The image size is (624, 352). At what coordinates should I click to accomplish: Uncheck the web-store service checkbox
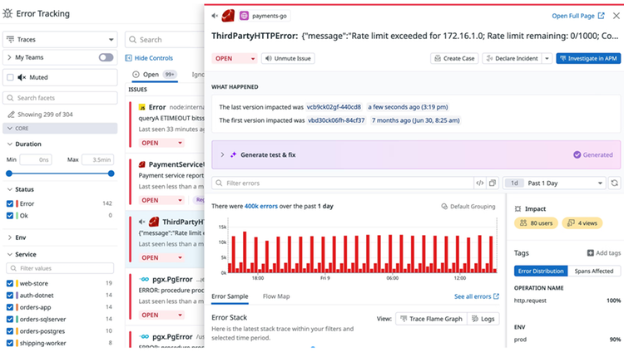pos(10,283)
